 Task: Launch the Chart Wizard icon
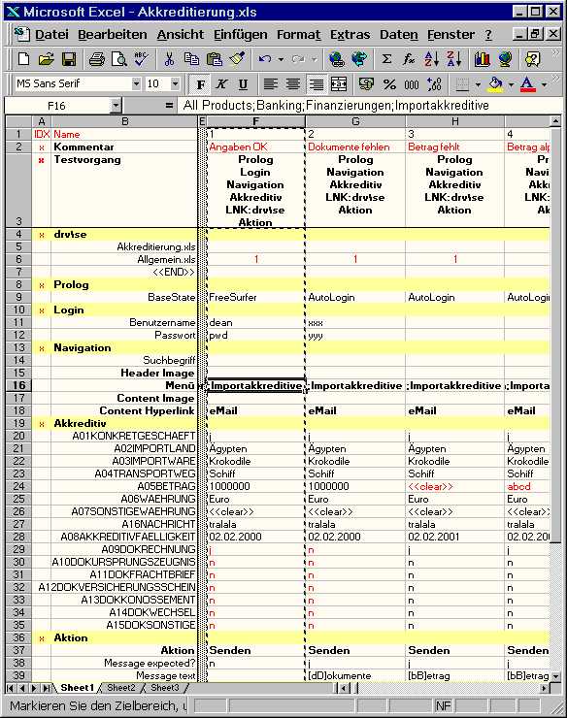(483, 59)
